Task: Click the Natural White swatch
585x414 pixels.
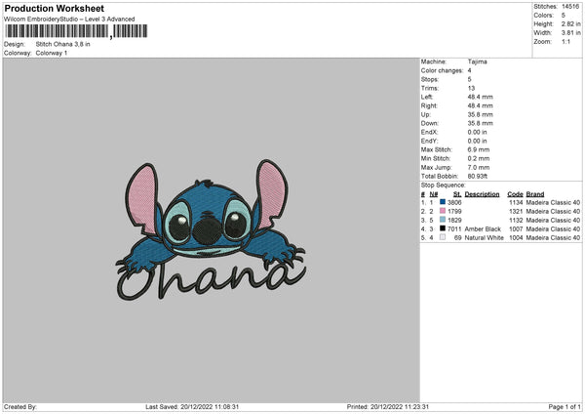Action: click(x=443, y=237)
